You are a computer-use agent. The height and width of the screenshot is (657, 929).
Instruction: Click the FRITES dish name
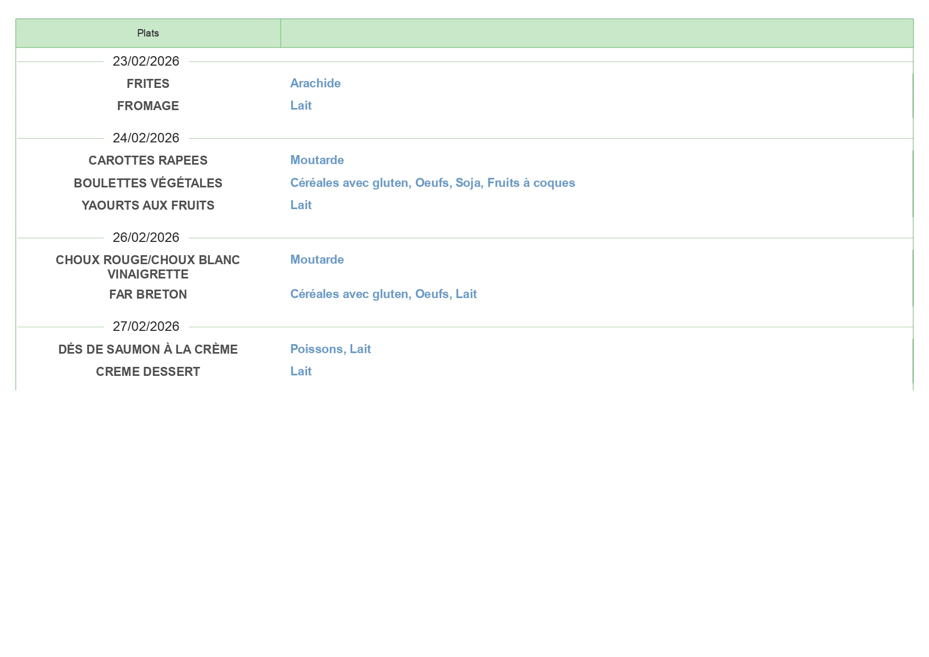click(x=148, y=84)
